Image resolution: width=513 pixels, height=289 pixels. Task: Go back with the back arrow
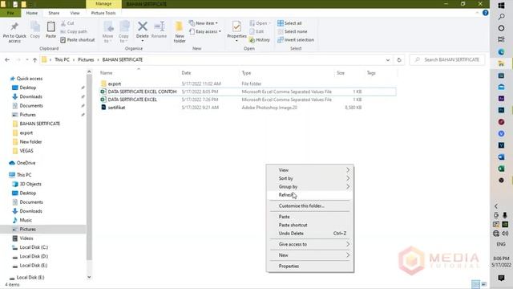pos(7,60)
